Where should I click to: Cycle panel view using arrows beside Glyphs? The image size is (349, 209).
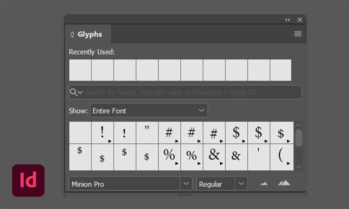pyautogui.click(x=72, y=35)
